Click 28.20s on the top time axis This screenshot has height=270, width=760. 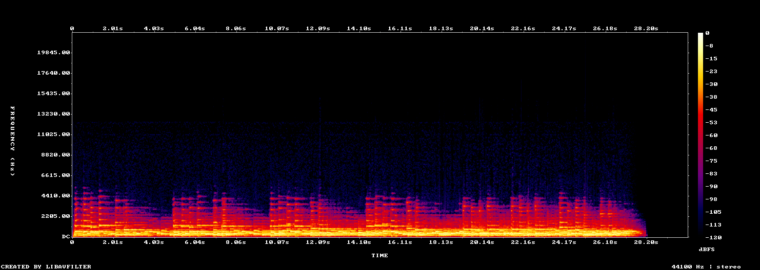point(646,29)
